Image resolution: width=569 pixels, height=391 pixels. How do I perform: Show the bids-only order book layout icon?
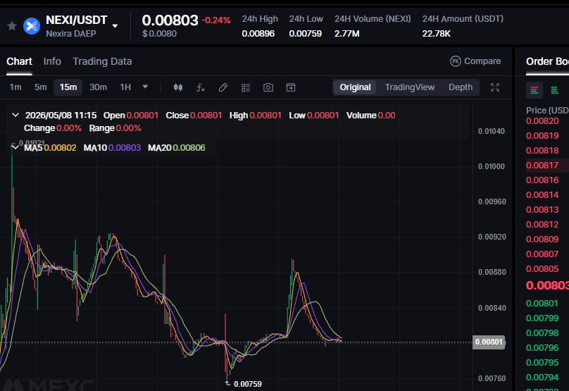(x=554, y=90)
